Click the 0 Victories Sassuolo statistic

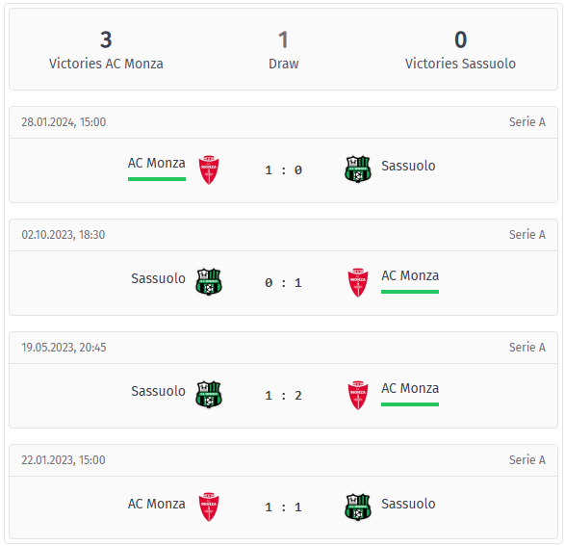pyautogui.click(x=460, y=50)
